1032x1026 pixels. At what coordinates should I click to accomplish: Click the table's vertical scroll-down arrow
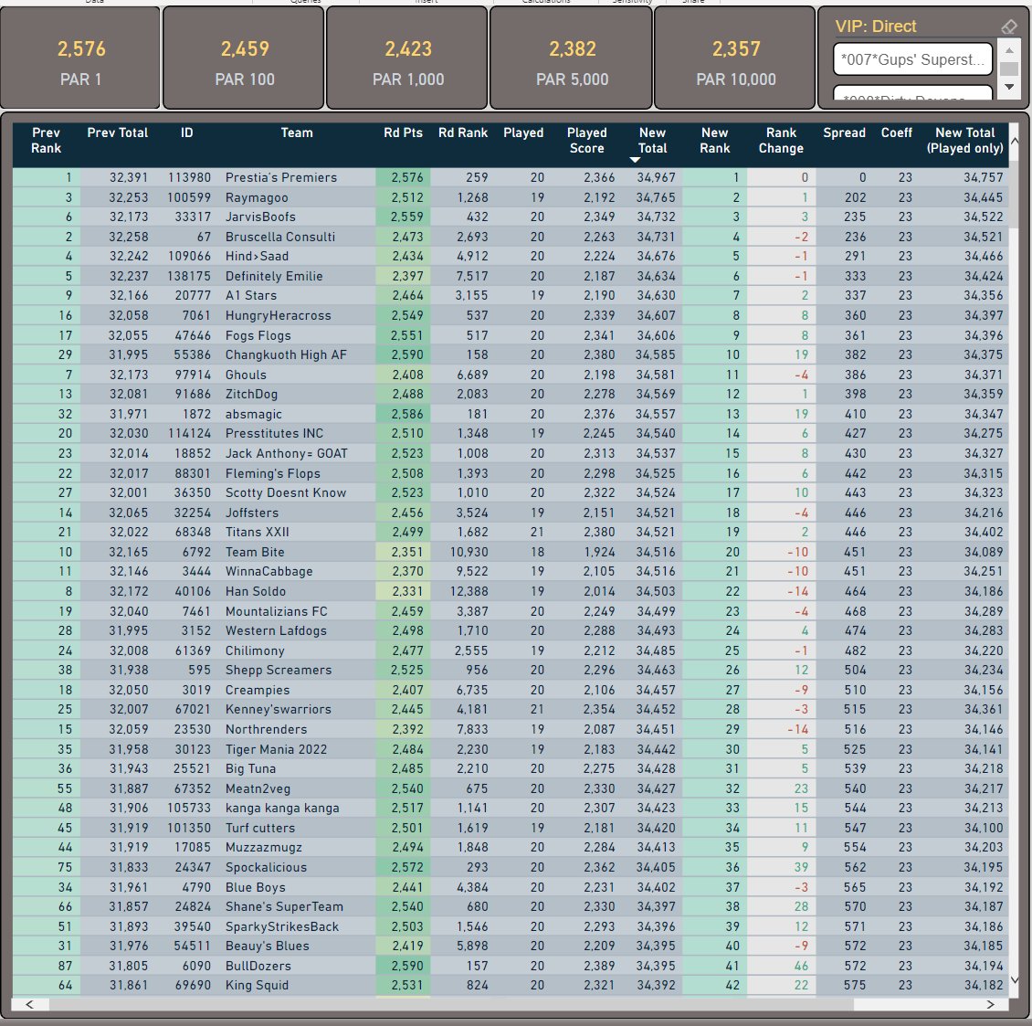(x=1015, y=980)
